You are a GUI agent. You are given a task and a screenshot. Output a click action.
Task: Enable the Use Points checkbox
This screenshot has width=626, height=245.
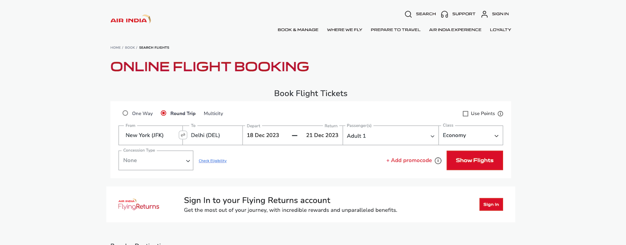466,114
